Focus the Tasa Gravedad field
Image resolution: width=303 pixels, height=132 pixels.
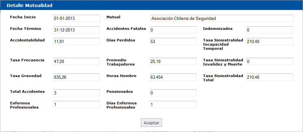pyautogui.click(x=77, y=77)
